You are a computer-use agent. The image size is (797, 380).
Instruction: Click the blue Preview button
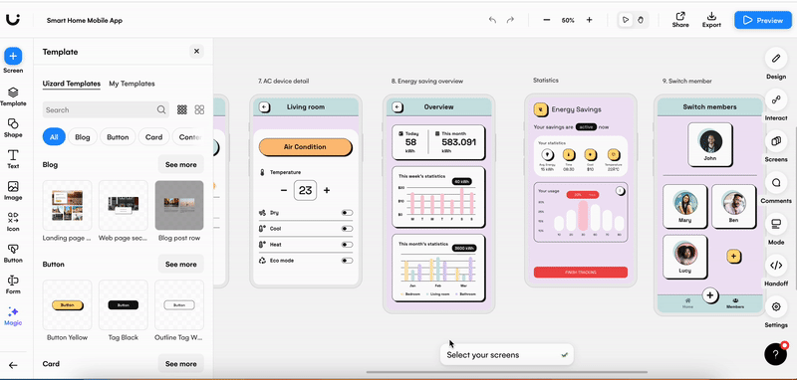point(762,20)
